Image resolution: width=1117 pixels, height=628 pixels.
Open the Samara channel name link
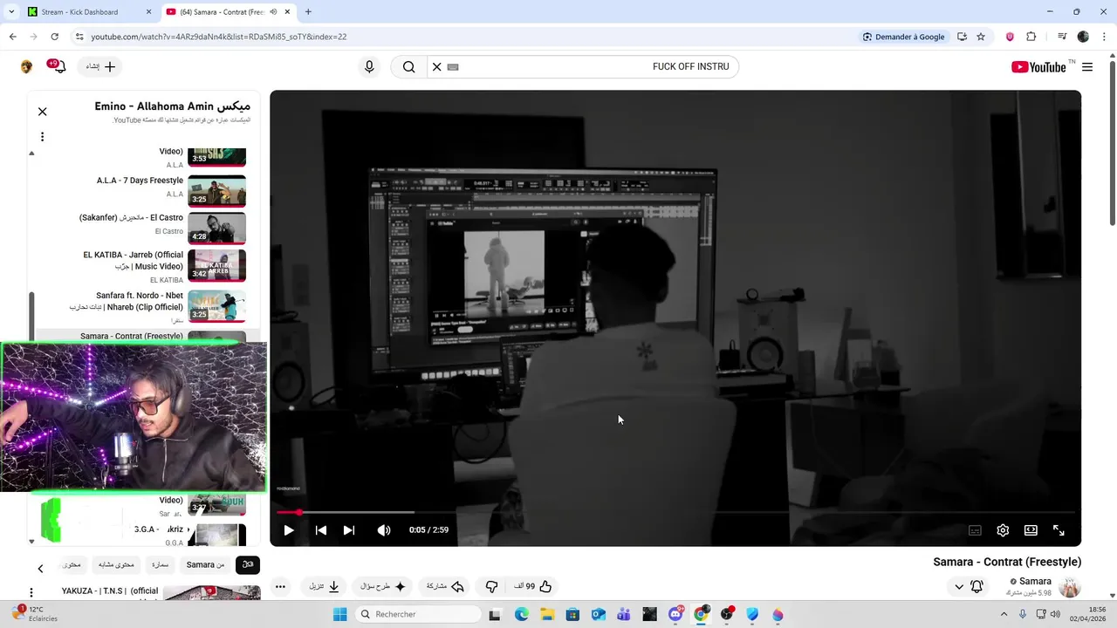1035,582
